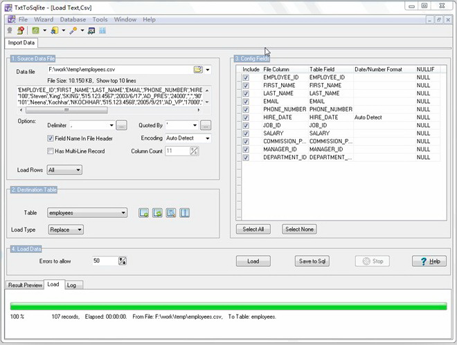Screen dimensions: 457x345
Task: Click the blue table view toolbar icon
Action: click(x=102, y=30)
